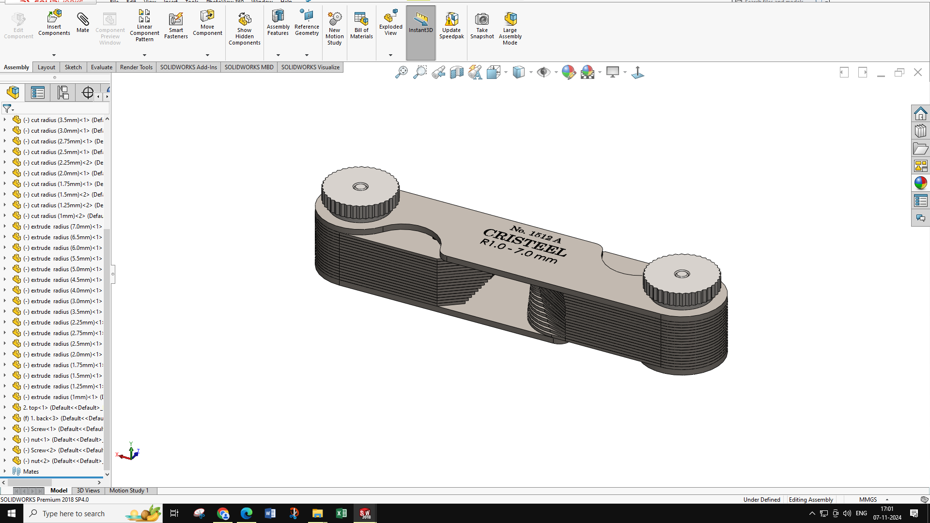Image resolution: width=930 pixels, height=523 pixels.
Task: Expand the Mates folder node
Action: pos(5,471)
